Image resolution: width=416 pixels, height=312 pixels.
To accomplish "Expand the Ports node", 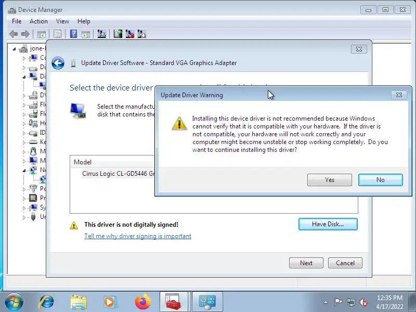I will click(x=24, y=189).
